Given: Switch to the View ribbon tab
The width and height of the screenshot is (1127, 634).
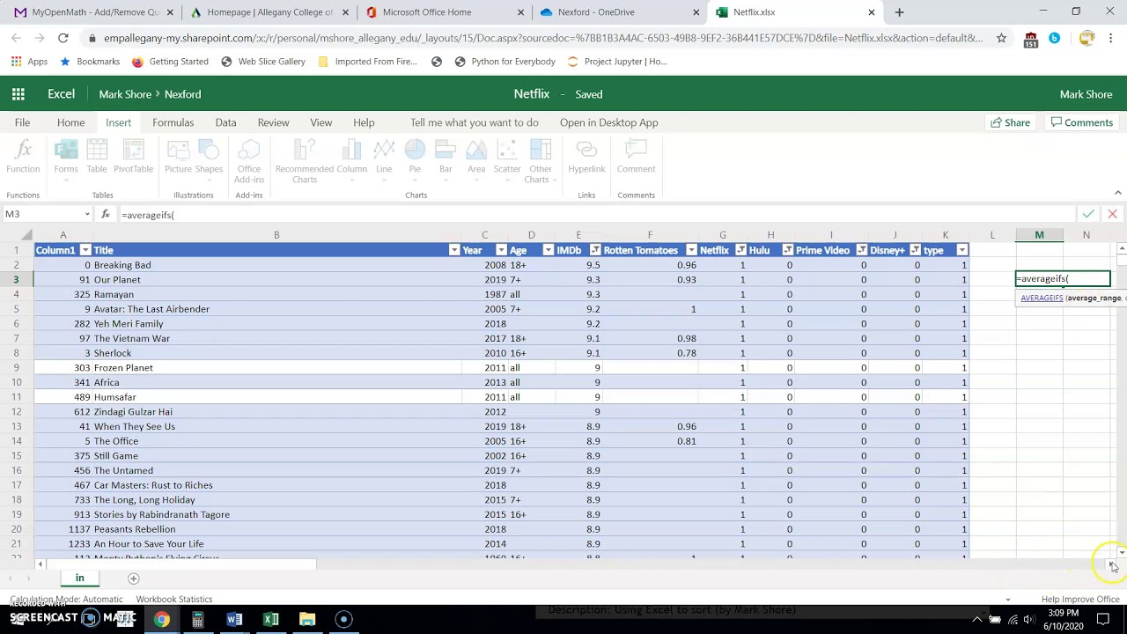Looking at the screenshot, I should (x=320, y=122).
